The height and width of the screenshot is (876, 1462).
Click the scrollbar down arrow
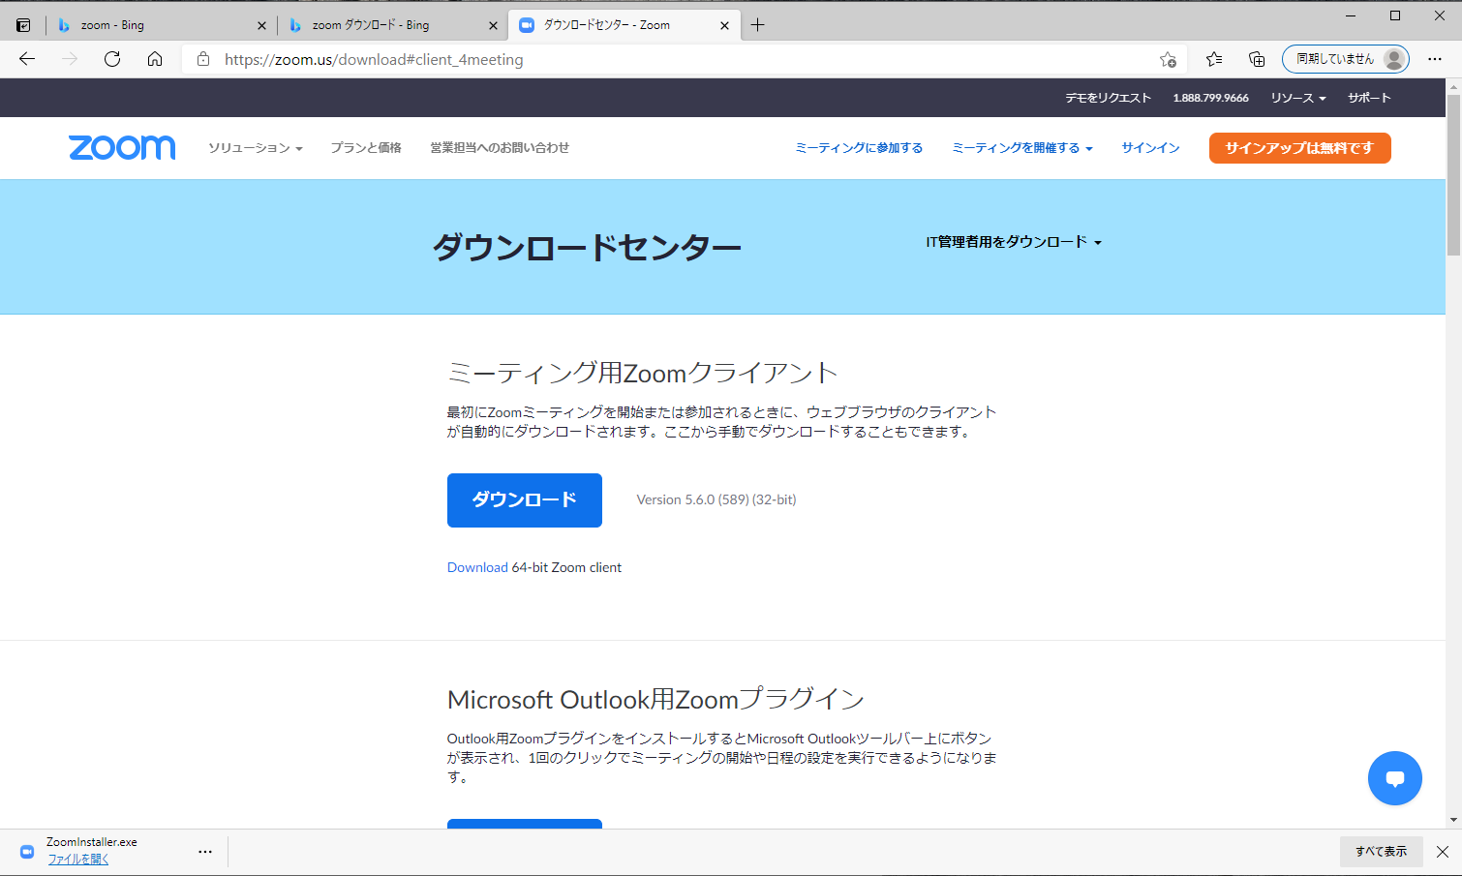1453,820
